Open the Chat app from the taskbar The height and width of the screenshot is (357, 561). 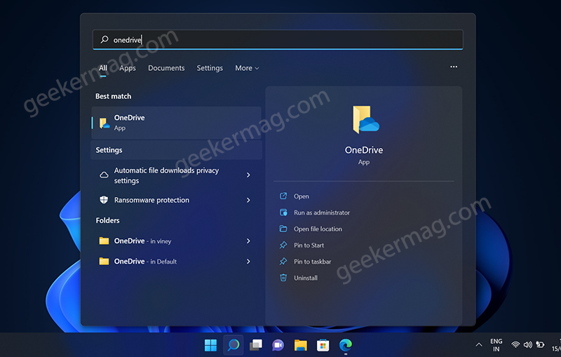[278, 345]
